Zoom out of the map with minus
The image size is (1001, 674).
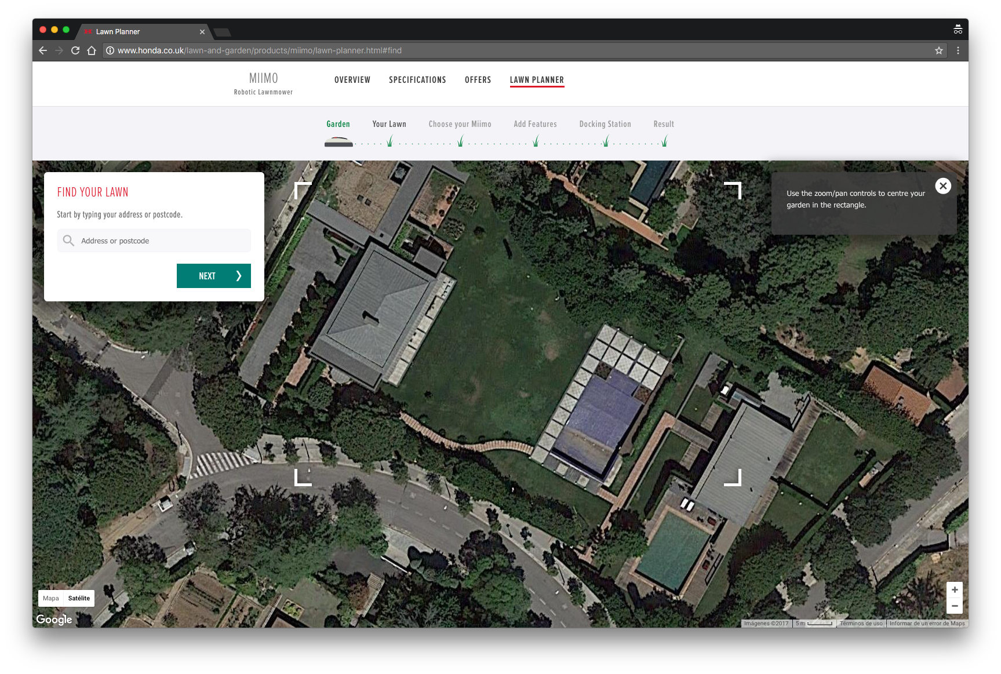pos(955,606)
